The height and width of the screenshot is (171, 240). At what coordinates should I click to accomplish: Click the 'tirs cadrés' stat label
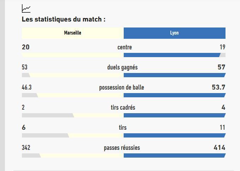[x=123, y=108]
